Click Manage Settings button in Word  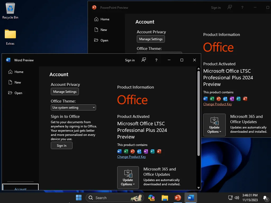[65, 91]
